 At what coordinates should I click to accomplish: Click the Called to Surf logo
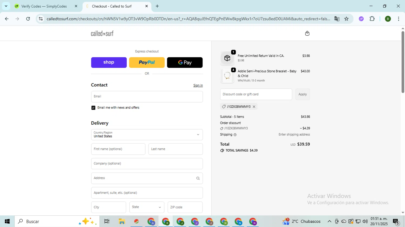(x=102, y=33)
